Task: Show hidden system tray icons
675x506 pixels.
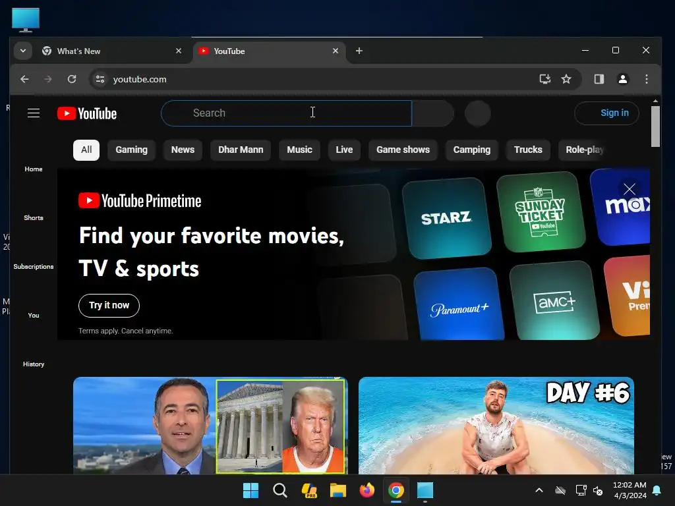Action: click(539, 490)
